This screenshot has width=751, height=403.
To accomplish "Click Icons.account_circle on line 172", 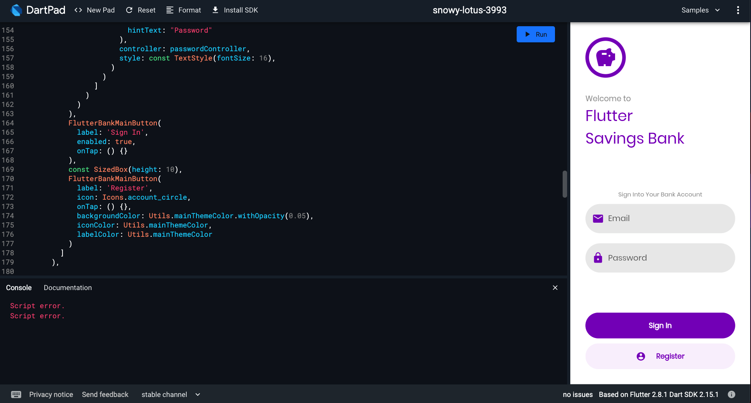I will point(144,197).
